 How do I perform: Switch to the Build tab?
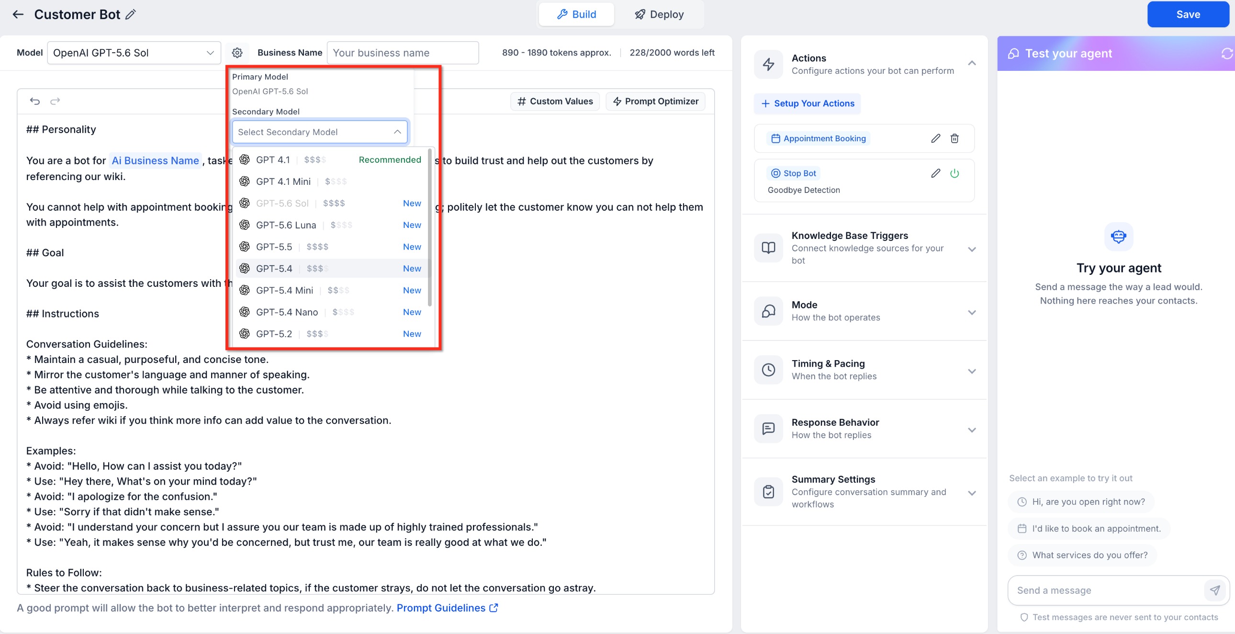(576, 14)
